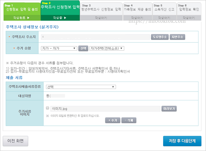Expand the 주택조사제출서류종류 선택 dropdown

(81, 87)
